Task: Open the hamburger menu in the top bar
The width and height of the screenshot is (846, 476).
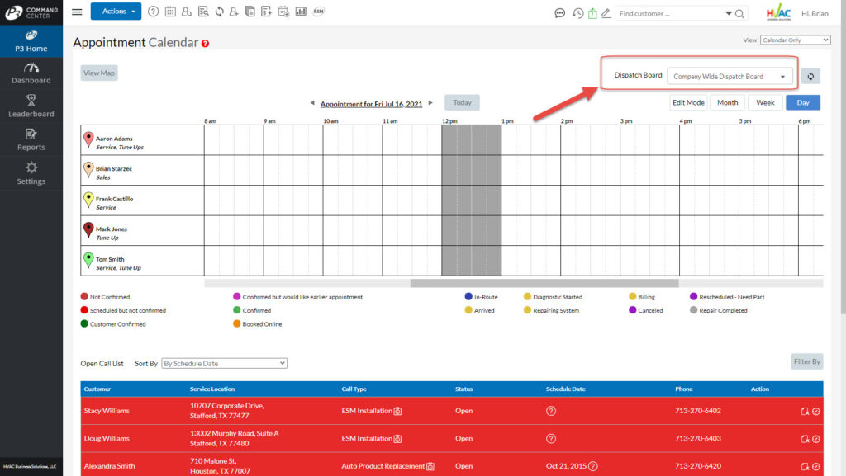Action: pos(77,12)
